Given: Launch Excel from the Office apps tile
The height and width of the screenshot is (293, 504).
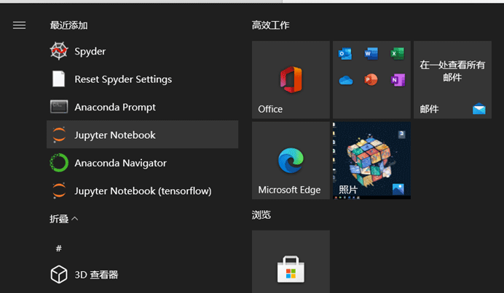Looking at the screenshot, I should tap(397, 54).
